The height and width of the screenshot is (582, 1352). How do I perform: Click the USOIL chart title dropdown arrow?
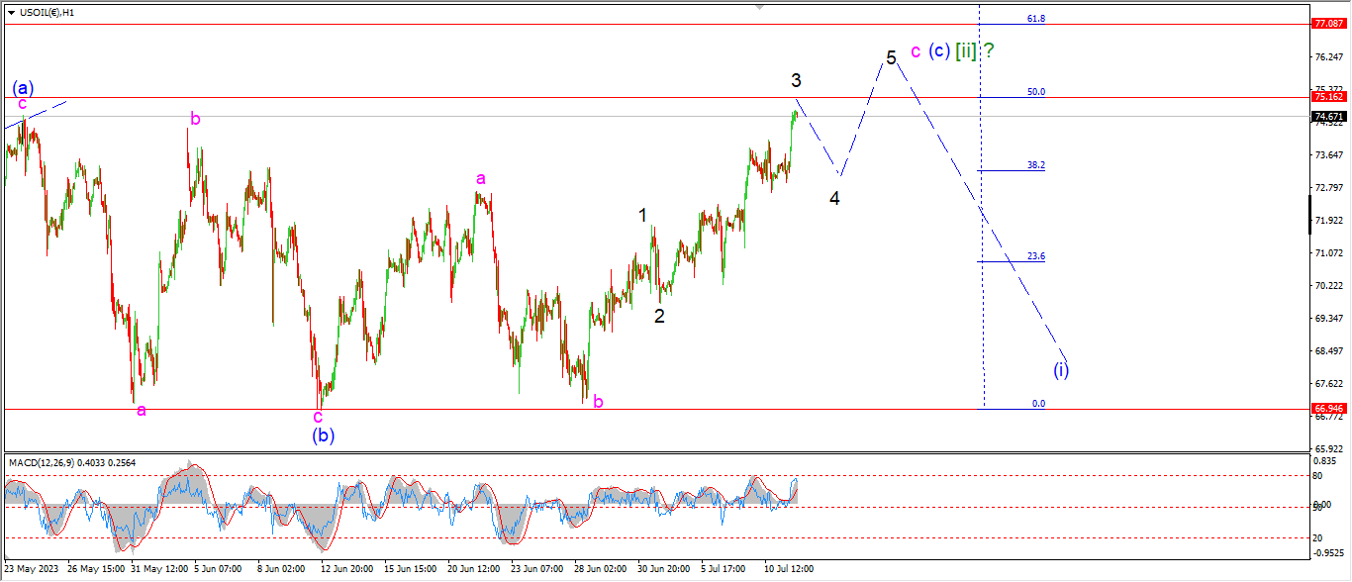11,12
